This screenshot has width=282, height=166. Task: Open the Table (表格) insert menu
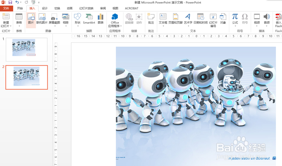(19, 20)
